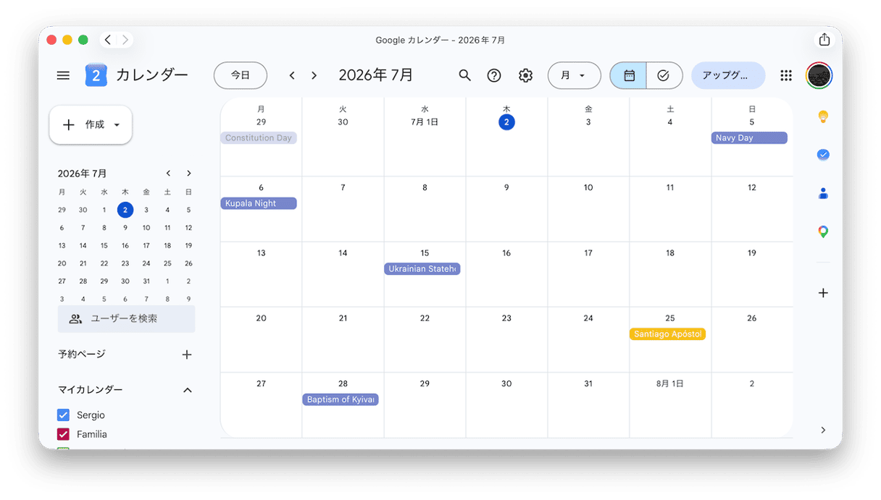
Task: Select day 20 in mini calendar
Action: point(62,263)
